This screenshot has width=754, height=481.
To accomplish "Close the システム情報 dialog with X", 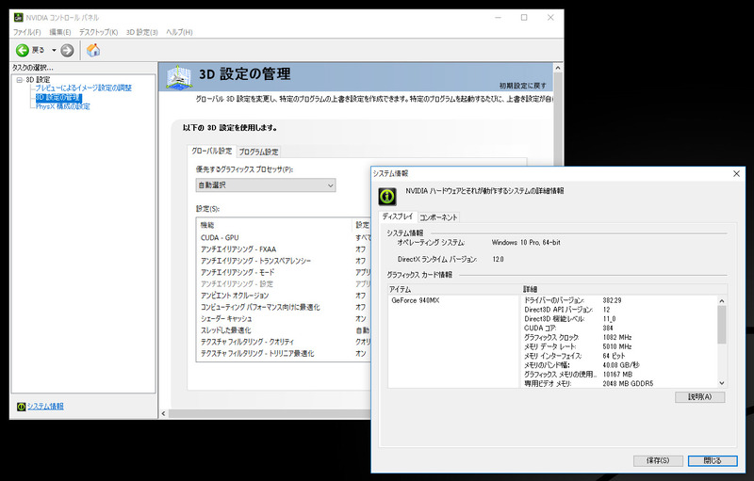I will pos(736,174).
